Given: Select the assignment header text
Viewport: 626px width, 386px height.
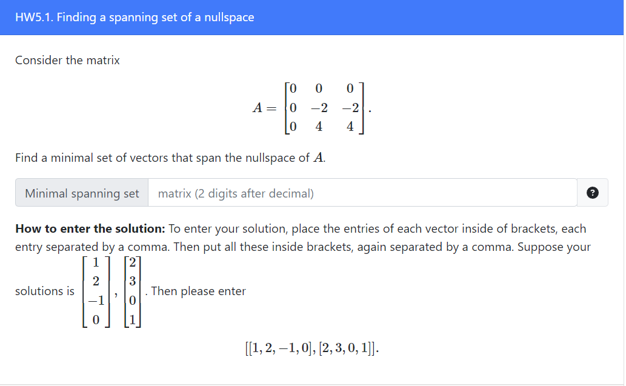Looking at the screenshot, I should 134,17.
